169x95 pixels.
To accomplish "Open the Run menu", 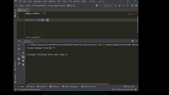I will pos(59,1).
